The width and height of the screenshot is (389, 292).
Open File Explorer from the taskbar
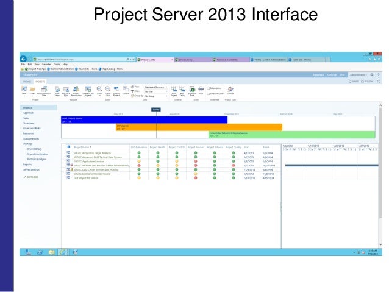click(x=51, y=252)
